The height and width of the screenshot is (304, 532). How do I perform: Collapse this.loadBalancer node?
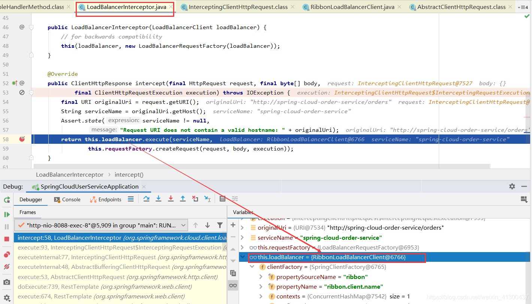pos(242,257)
